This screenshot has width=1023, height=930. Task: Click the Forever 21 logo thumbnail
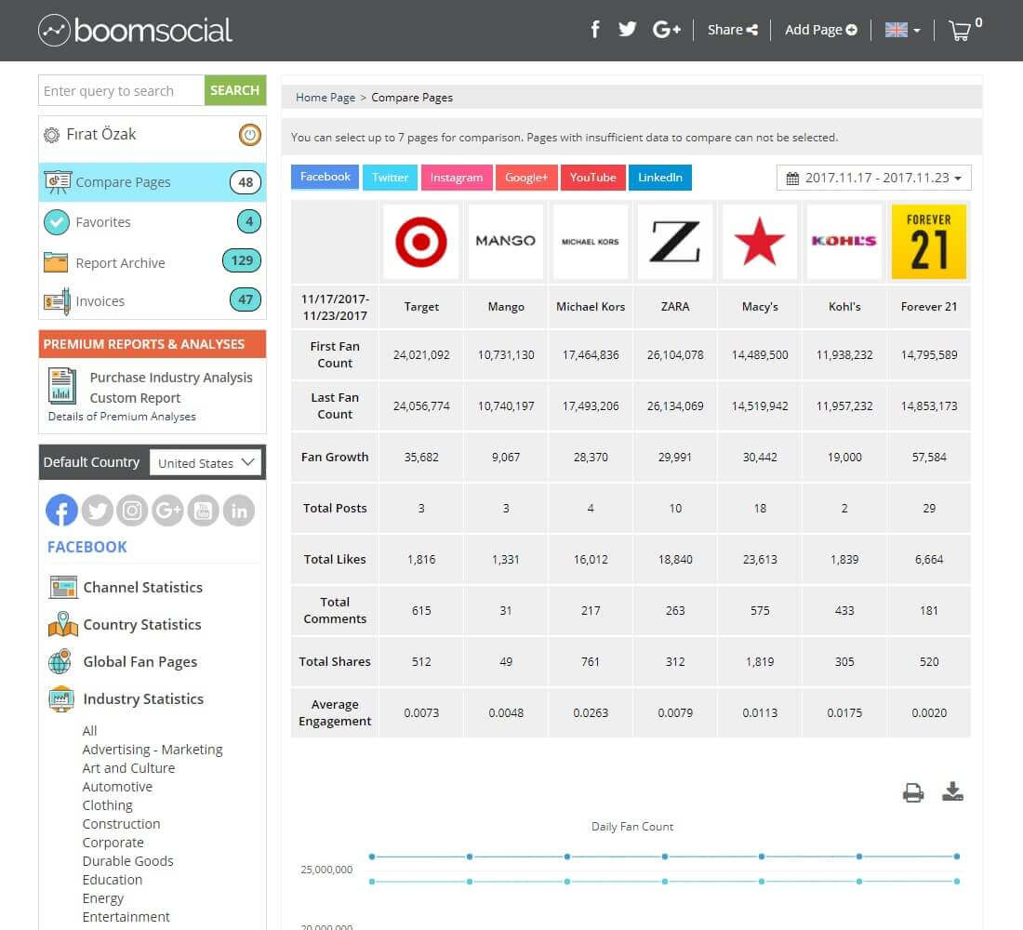pos(929,242)
